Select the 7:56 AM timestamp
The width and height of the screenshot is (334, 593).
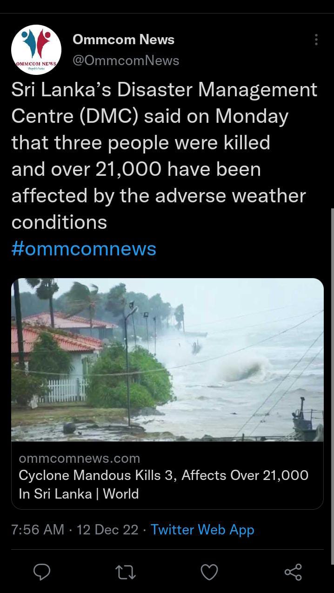tap(38, 530)
